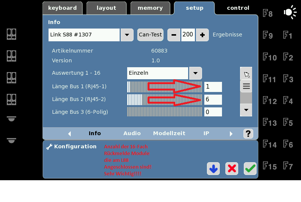Click the red X cancel icon
Viewport: 301px width, 202px height.
[232, 169]
